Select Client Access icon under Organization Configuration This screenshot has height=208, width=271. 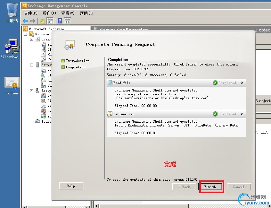[x=43, y=49]
